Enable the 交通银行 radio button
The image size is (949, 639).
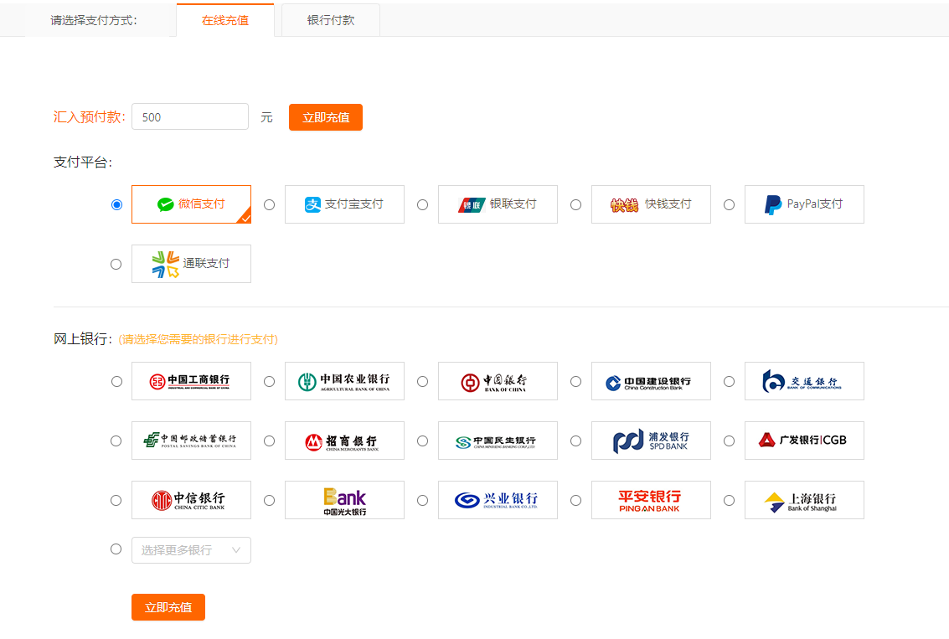(x=730, y=381)
